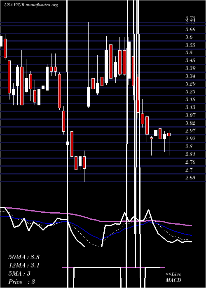Click the 2.7 price axis label
This screenshot has width=206, height=288.
pos(189,170)
